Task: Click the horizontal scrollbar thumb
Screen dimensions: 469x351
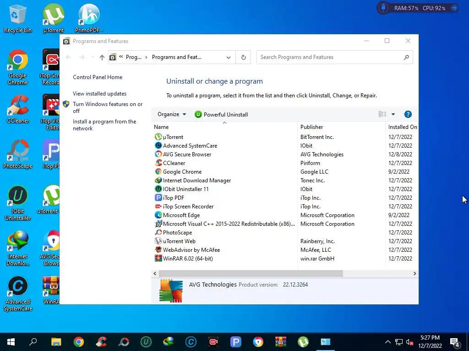Action: click(251, 273)
